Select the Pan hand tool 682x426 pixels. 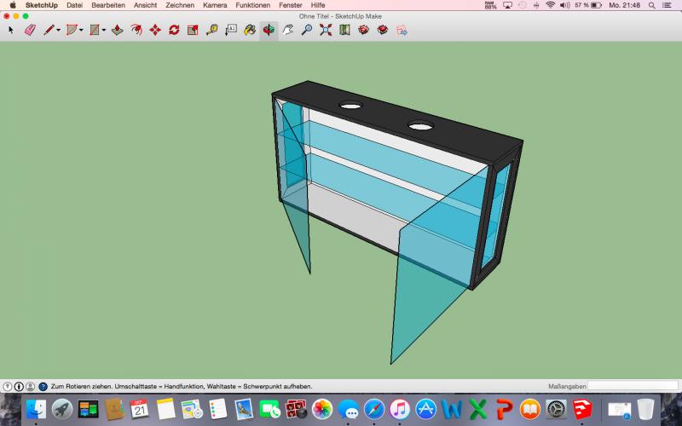coord(287,30)
